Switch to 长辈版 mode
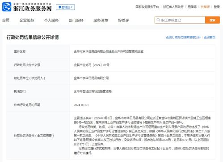 205,7
